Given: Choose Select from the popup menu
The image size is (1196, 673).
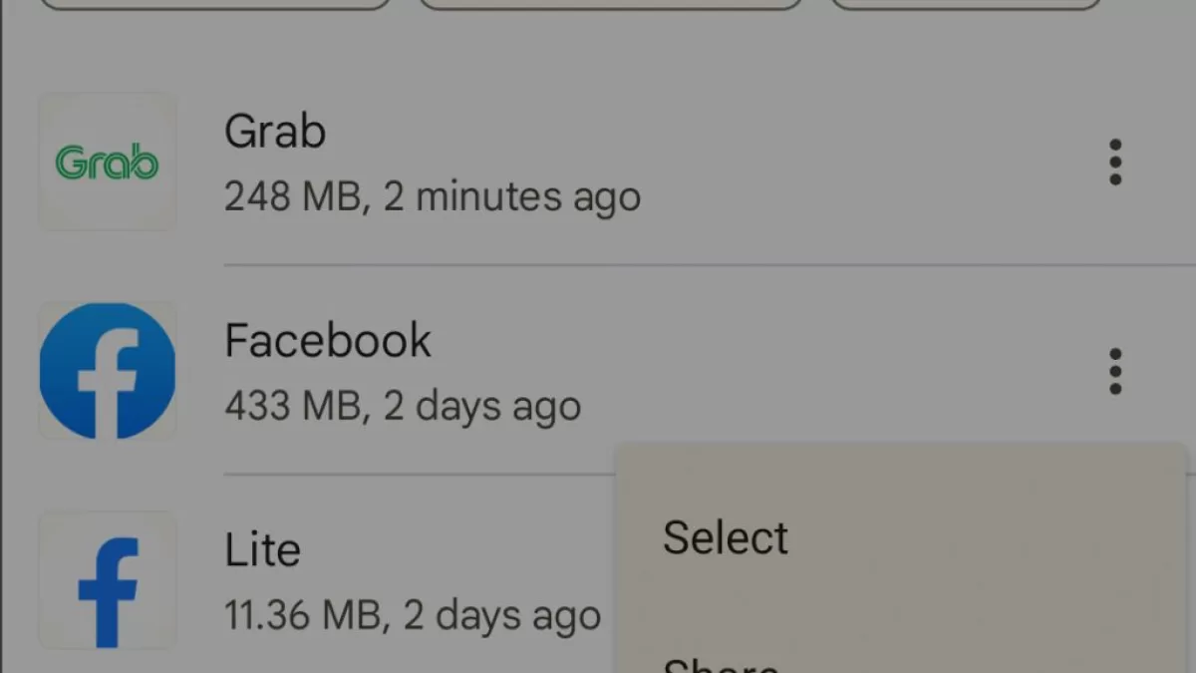Looking at the screenshot, I should (x=726, y=537).
